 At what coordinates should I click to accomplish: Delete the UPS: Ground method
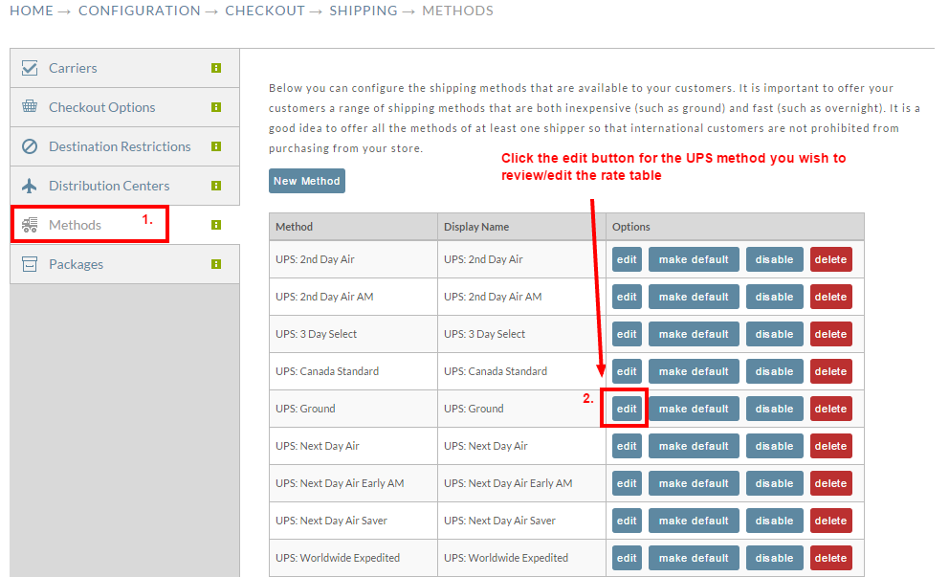[x=830, y=409]
